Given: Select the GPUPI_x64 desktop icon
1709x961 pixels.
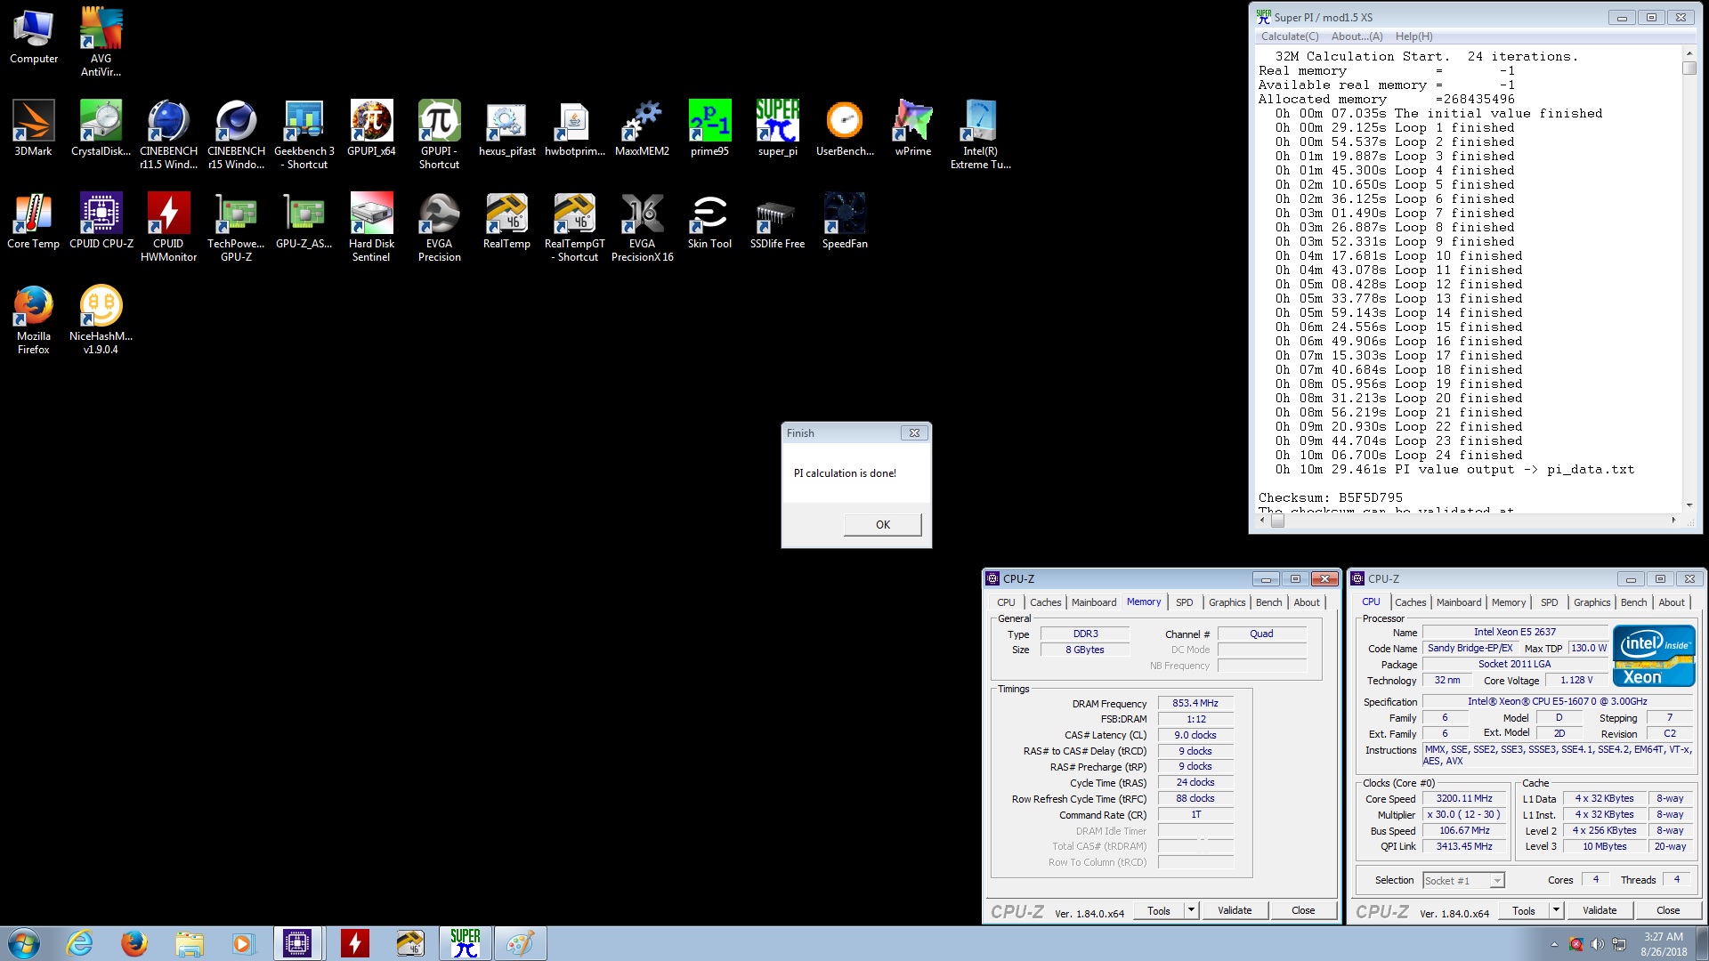Looking at the screenshot, I should point(371,129).
